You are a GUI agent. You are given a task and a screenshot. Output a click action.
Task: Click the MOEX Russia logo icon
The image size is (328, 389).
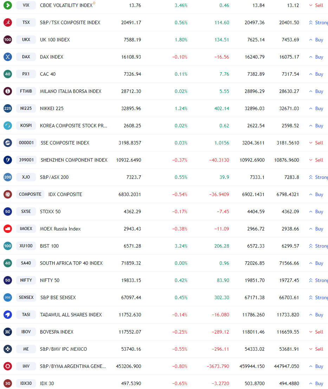[x=8, y=229]
